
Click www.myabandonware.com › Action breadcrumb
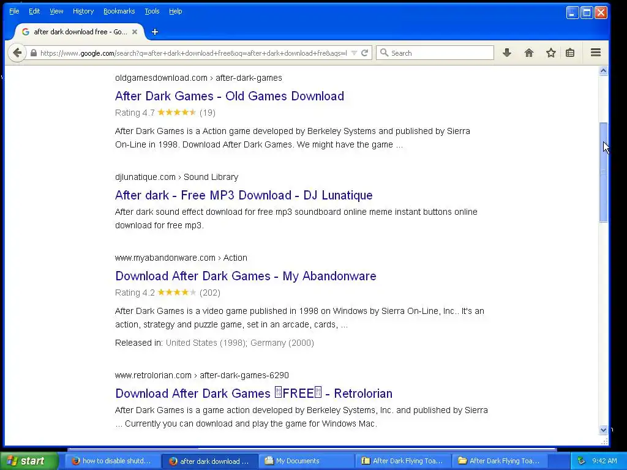181,258
